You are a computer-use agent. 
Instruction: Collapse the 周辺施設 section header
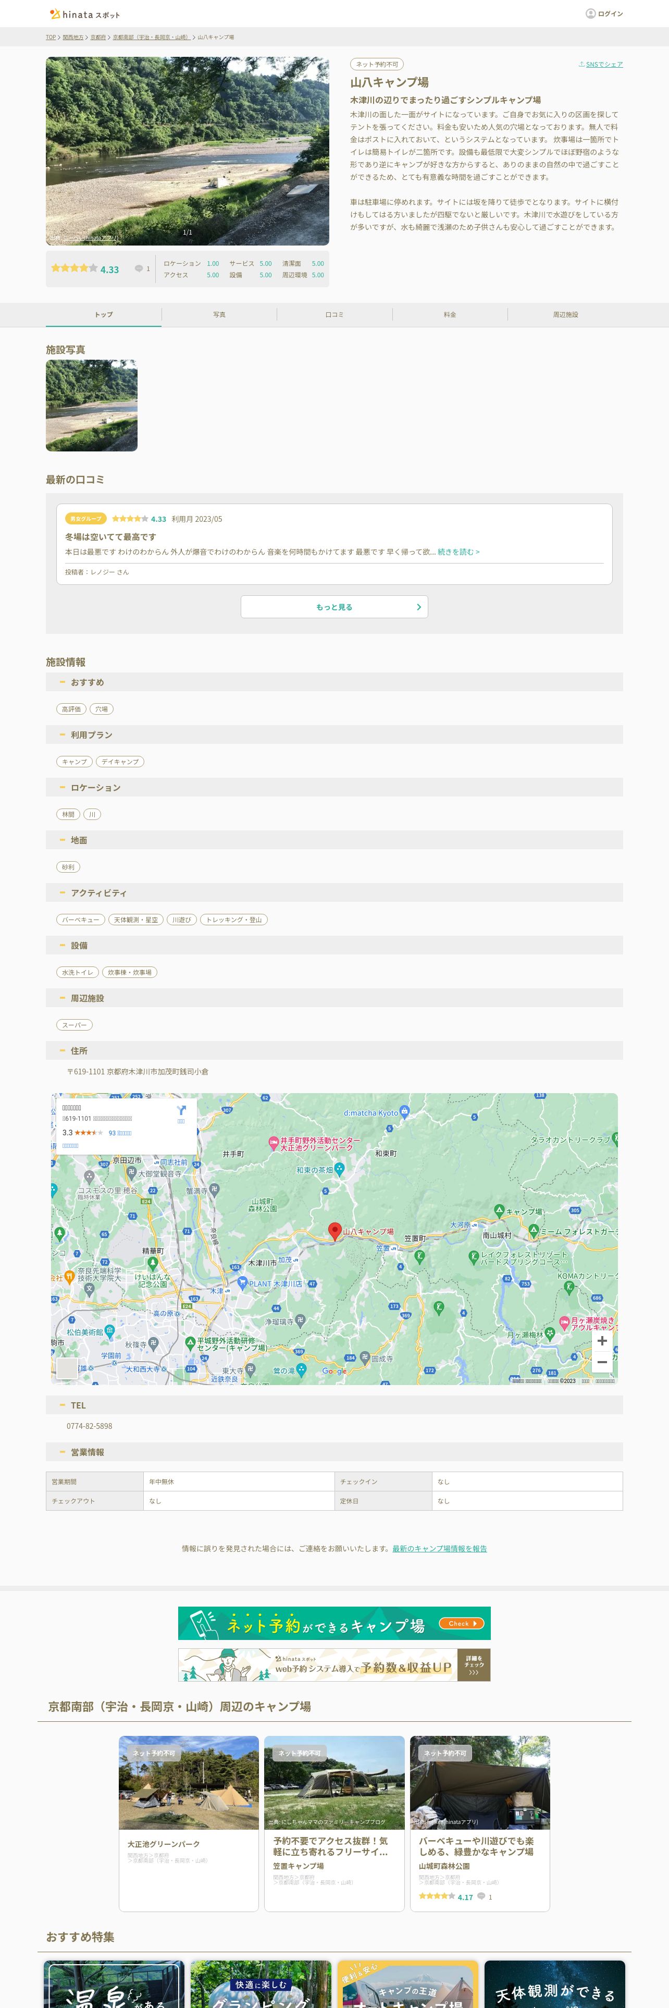click(x=334, y=998)
